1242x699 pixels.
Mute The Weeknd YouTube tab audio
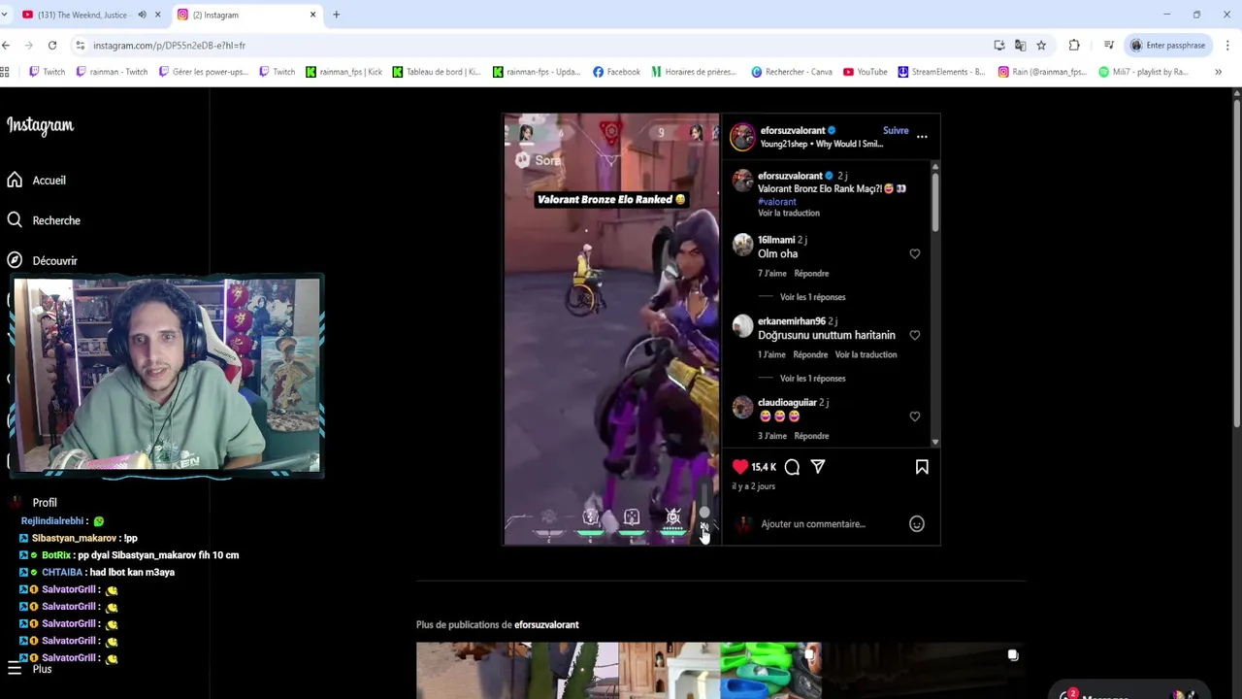coord(142,15)
